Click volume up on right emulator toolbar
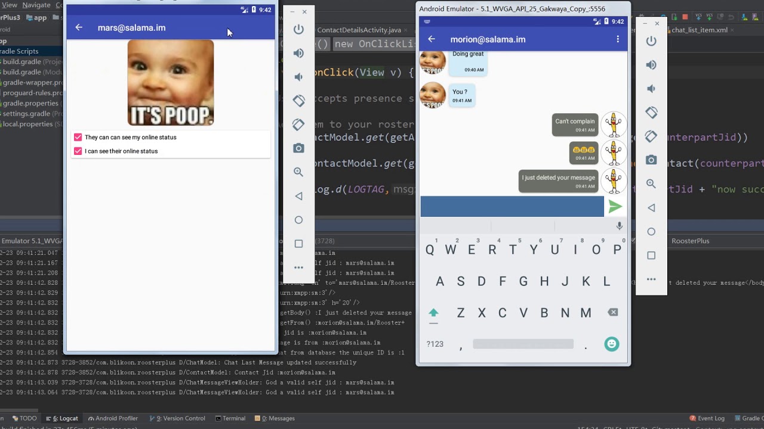This screenshot has width=764, height=429. pyautogui.click(x=651, y=65)
